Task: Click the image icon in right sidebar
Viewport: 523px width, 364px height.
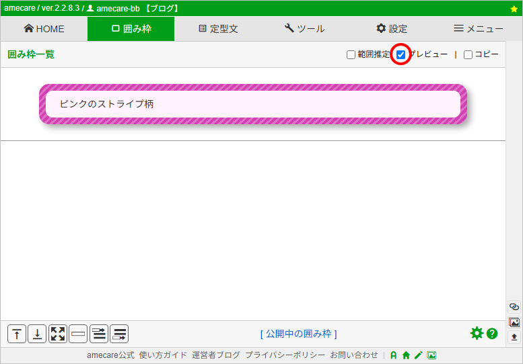Action: (x=514, y=322)
